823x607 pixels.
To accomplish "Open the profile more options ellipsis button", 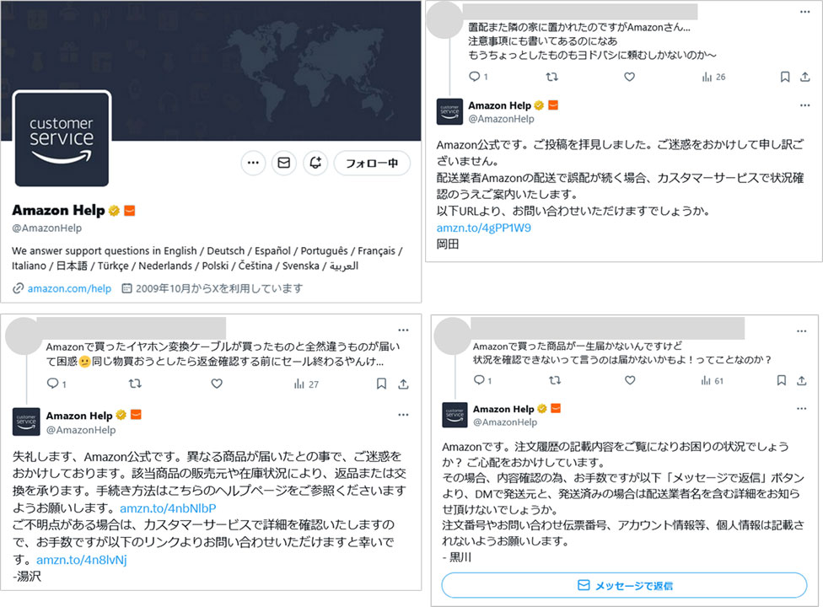I will pyautogui.click(x=253, y=163).
